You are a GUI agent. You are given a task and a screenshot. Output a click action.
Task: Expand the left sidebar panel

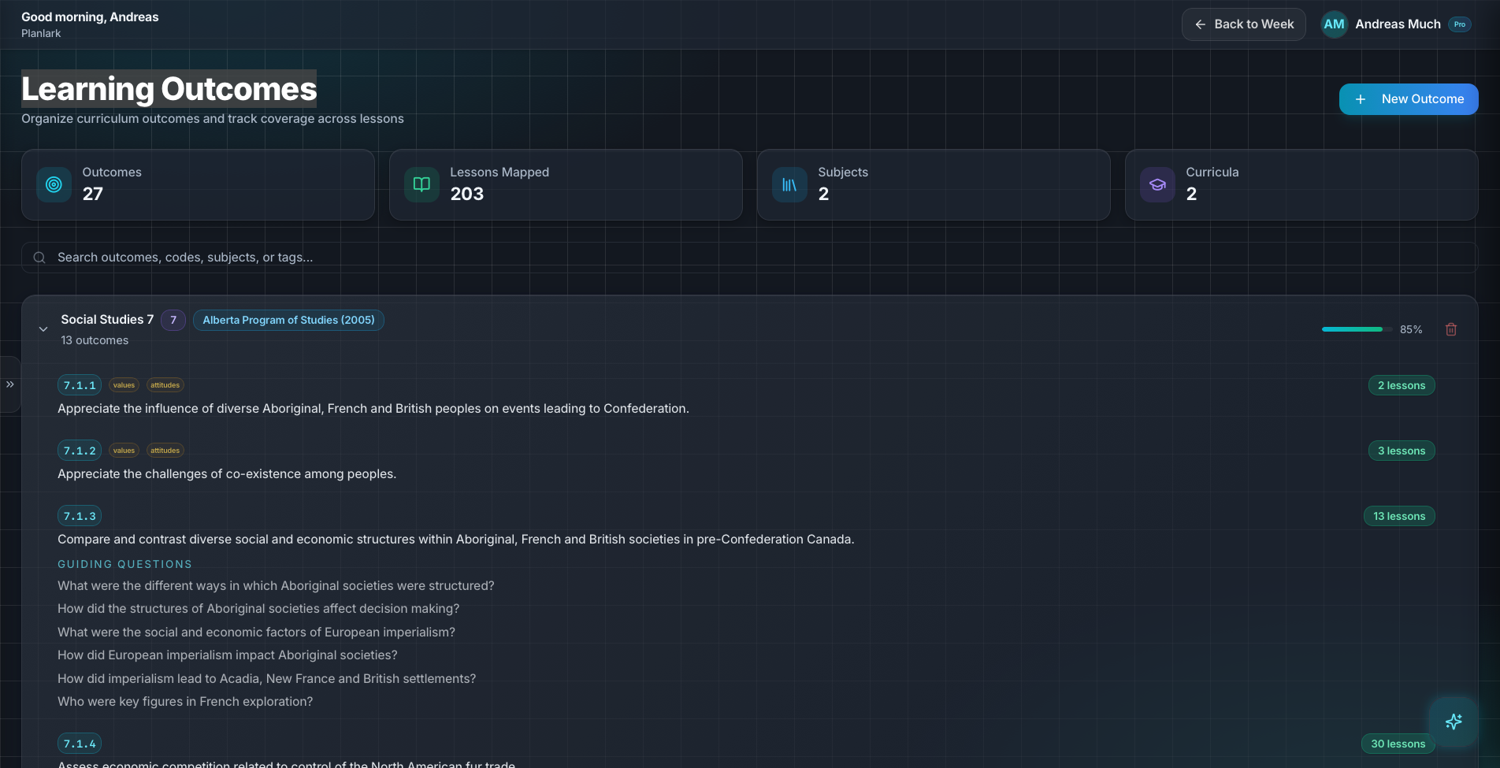[x=11, y=384]
